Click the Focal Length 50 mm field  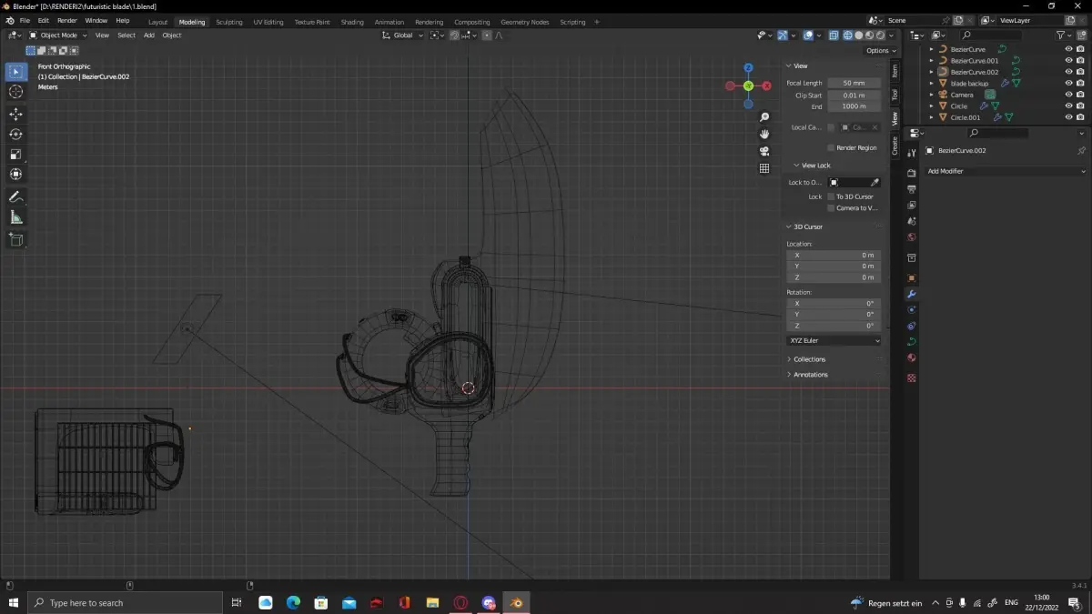(854, 83)
